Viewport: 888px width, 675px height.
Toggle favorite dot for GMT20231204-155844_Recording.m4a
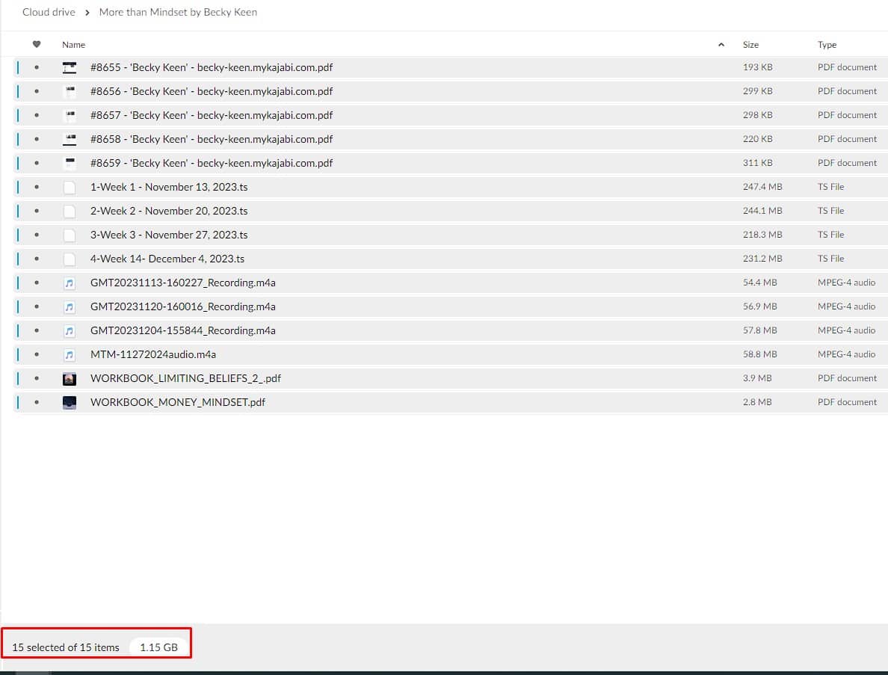point(37,330)
